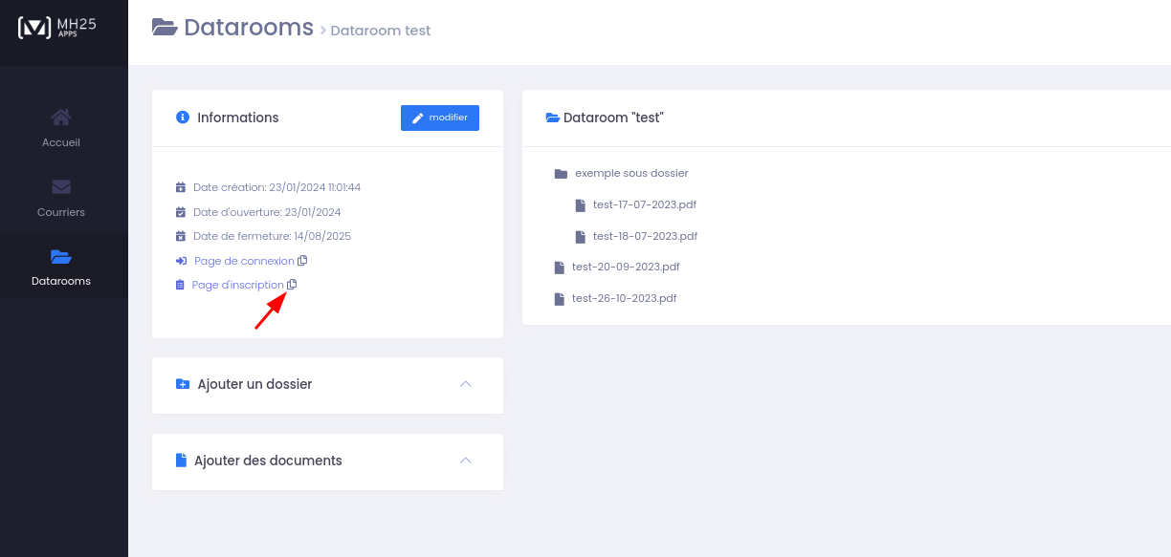
Task: Open test-18-07-2023.pdf file
Action: tap(645, 236)
